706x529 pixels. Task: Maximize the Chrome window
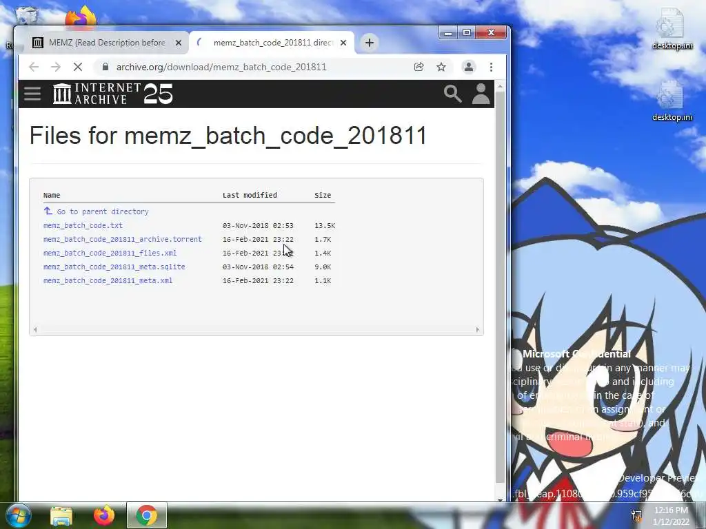467,33
